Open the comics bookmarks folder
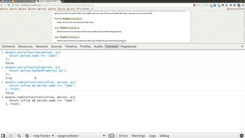 pyautogui.click(x=71, y=9)
